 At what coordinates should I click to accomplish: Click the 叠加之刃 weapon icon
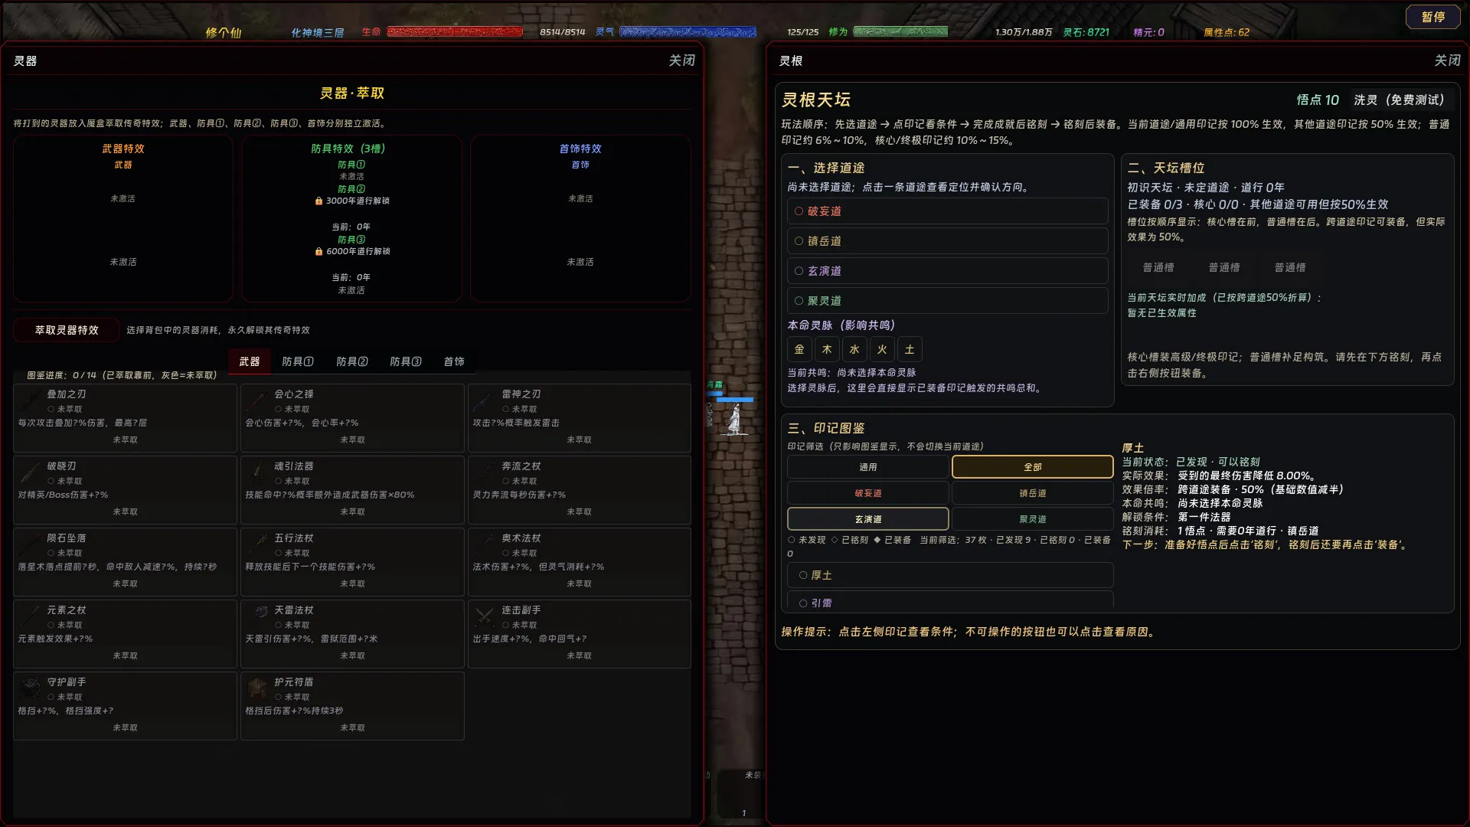(31, 400)
